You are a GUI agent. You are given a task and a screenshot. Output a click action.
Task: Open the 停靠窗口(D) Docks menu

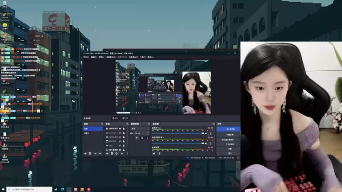pyautogui.click(x=111, y=57)
